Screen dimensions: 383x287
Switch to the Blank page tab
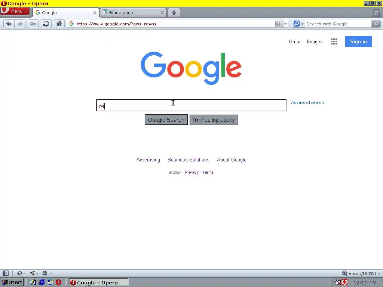point(133,13)
